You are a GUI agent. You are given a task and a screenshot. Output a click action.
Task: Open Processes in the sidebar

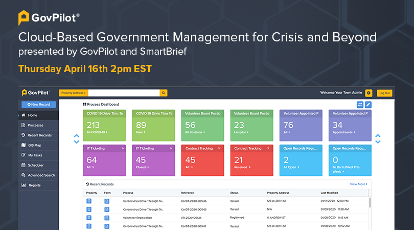[x=38, y=125]
